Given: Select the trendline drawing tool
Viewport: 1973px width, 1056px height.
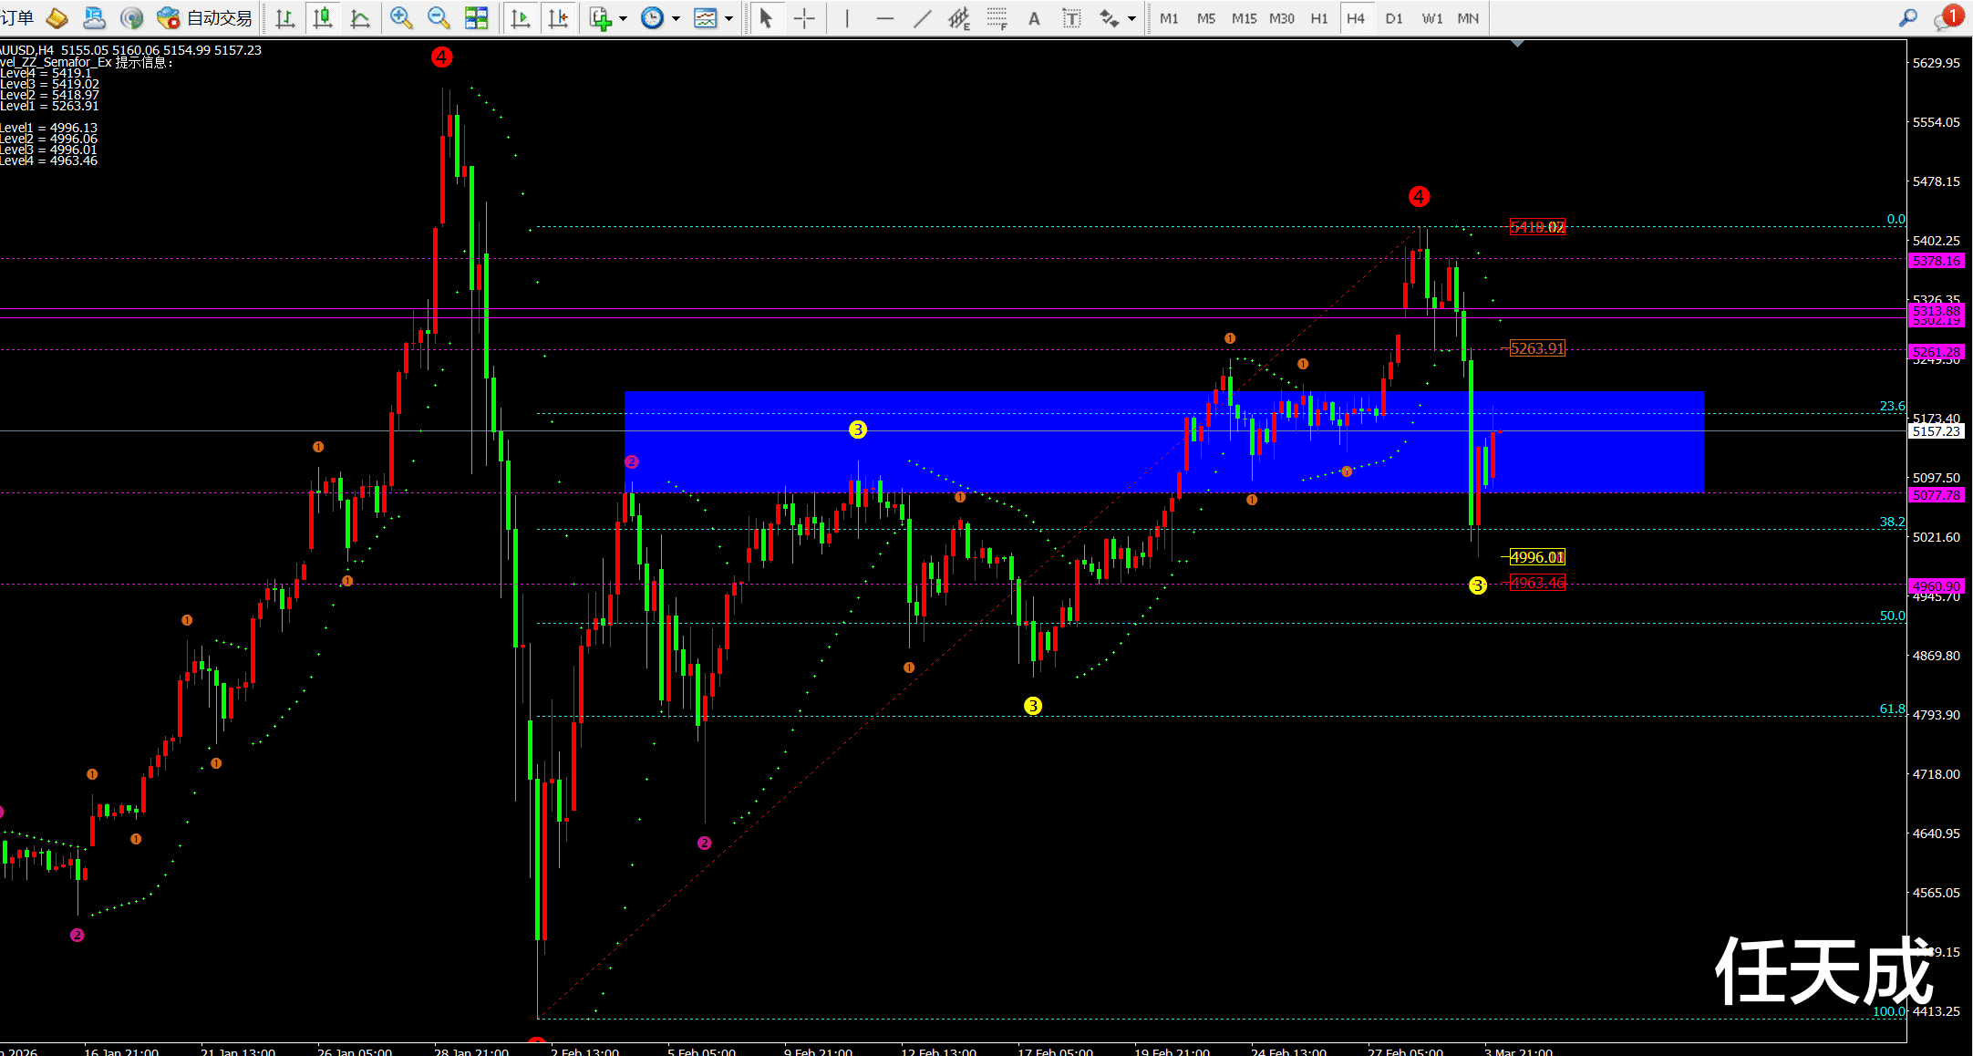Looking at the screenshot, I should (x=922, y=18).
